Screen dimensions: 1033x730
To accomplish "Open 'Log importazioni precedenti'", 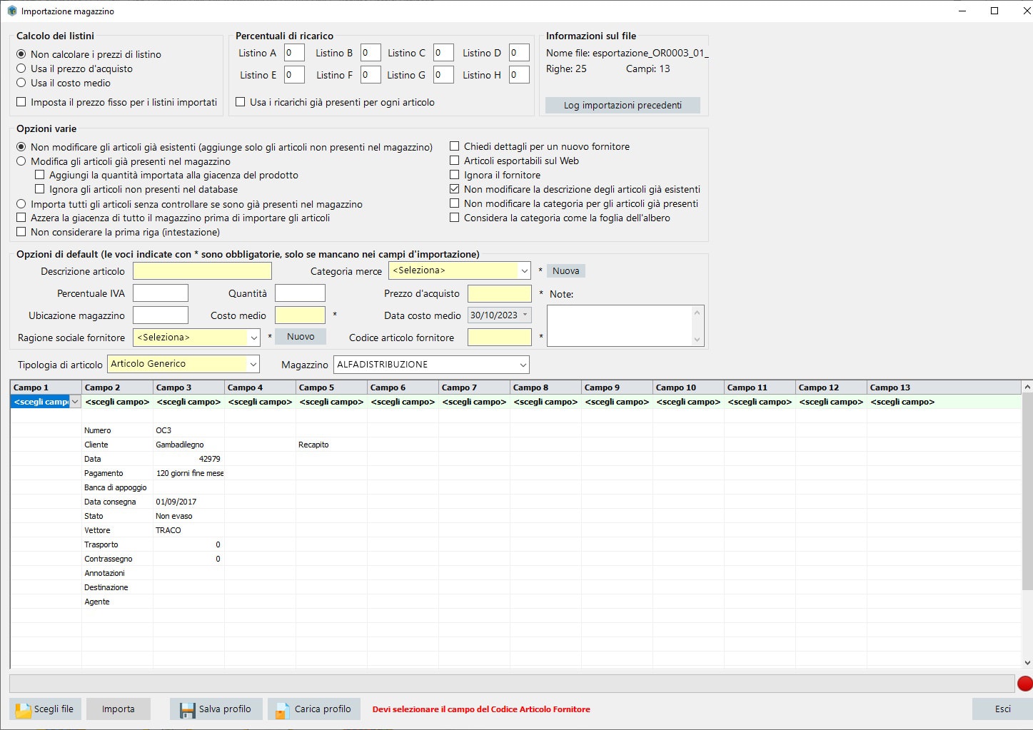I will coord(623,105).
